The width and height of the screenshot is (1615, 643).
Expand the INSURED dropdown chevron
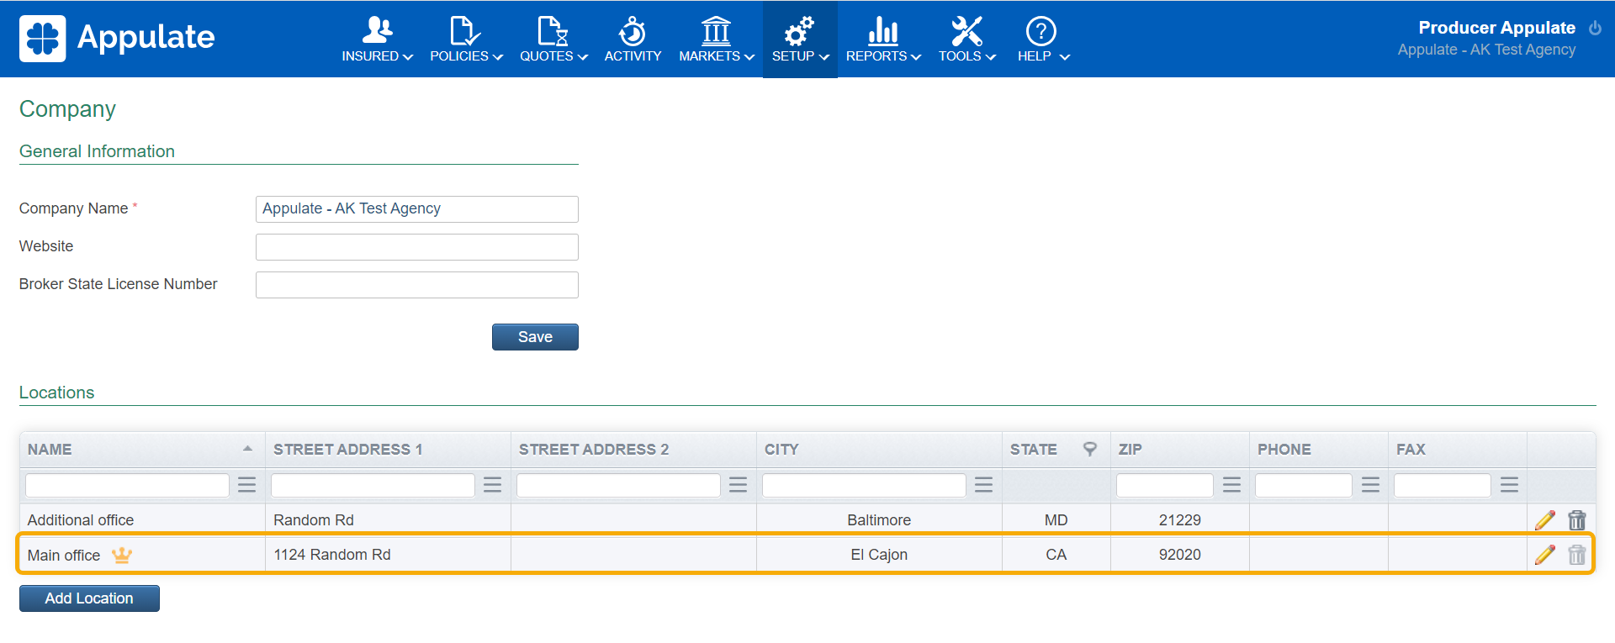pyautogui.click(x=408, y=57)
